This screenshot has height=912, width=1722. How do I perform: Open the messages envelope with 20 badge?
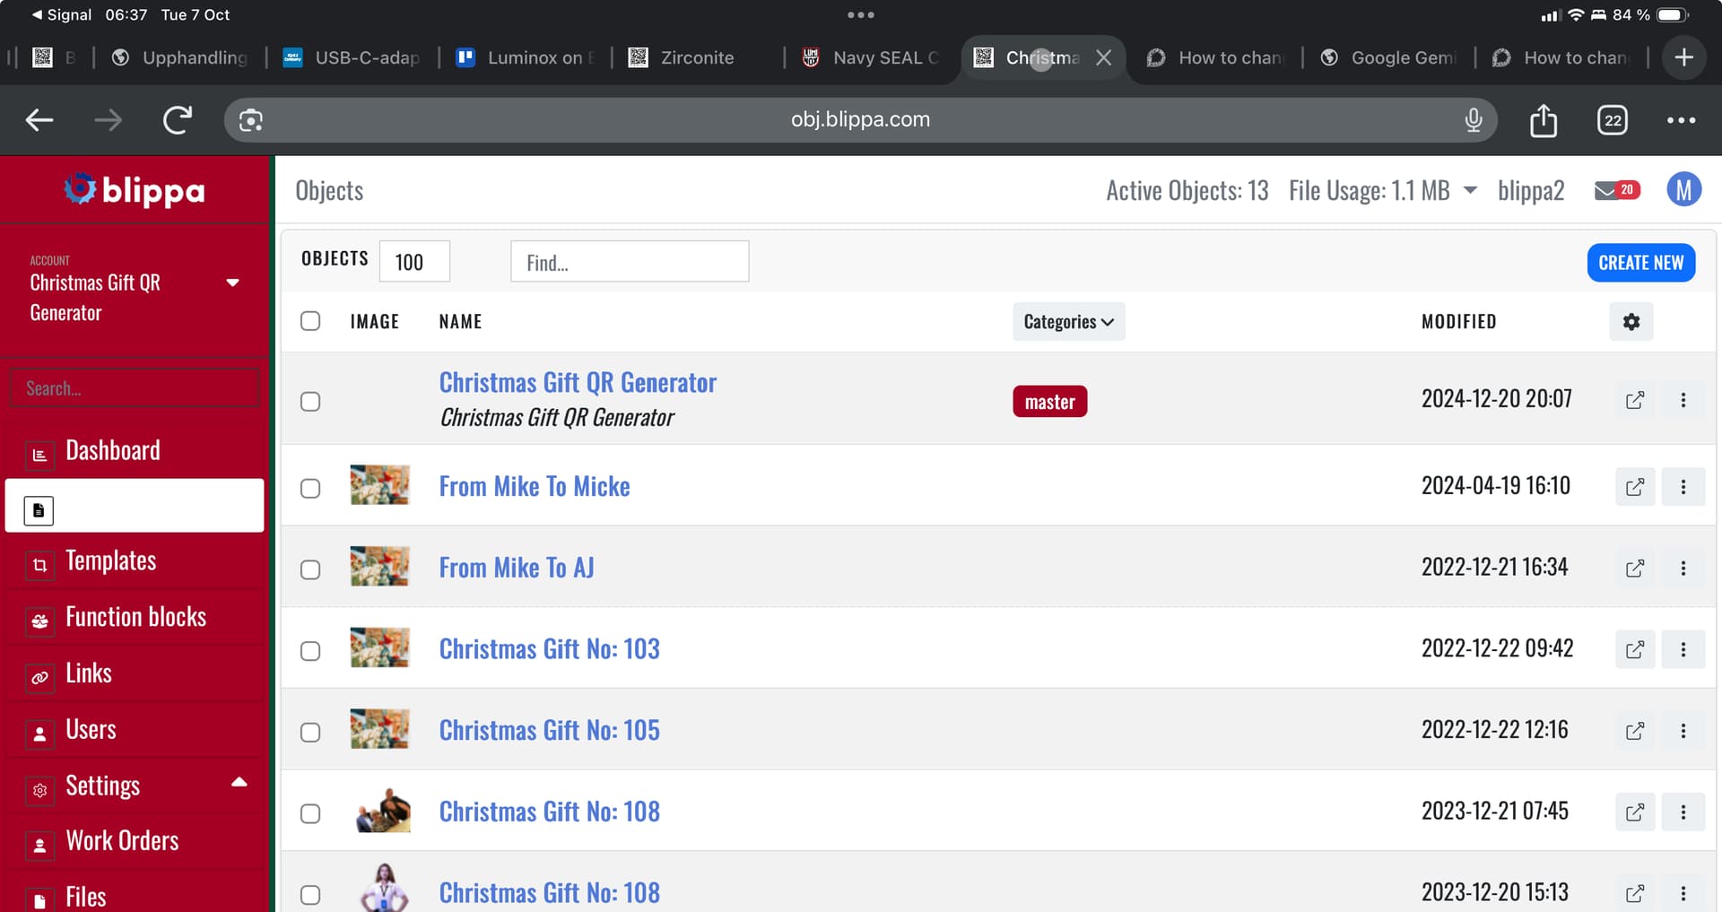click(1616, 190)
